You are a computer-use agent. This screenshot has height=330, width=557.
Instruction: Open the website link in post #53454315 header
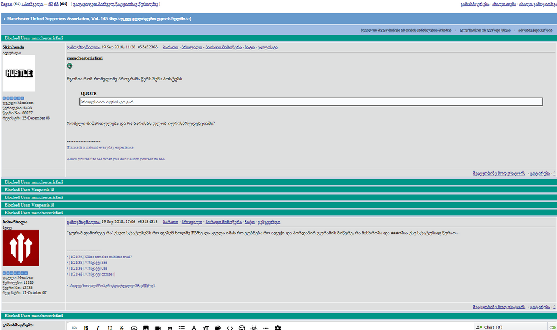click(269, 222)
